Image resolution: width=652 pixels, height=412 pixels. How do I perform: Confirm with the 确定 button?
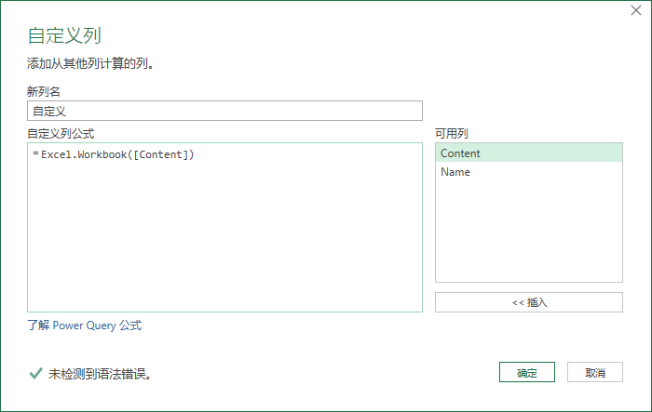coord(527,372)
